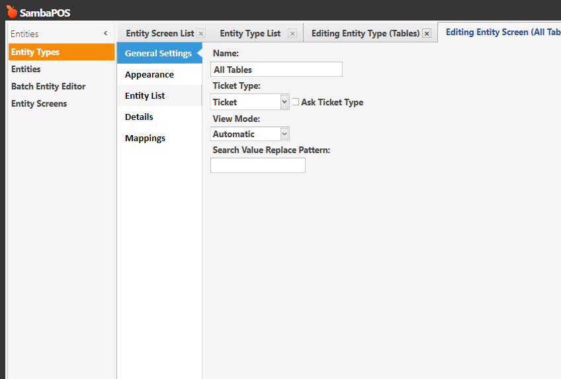The image size is (561, 379).
Task: Close the Entity Screen List tab
Action: (201, 34)
